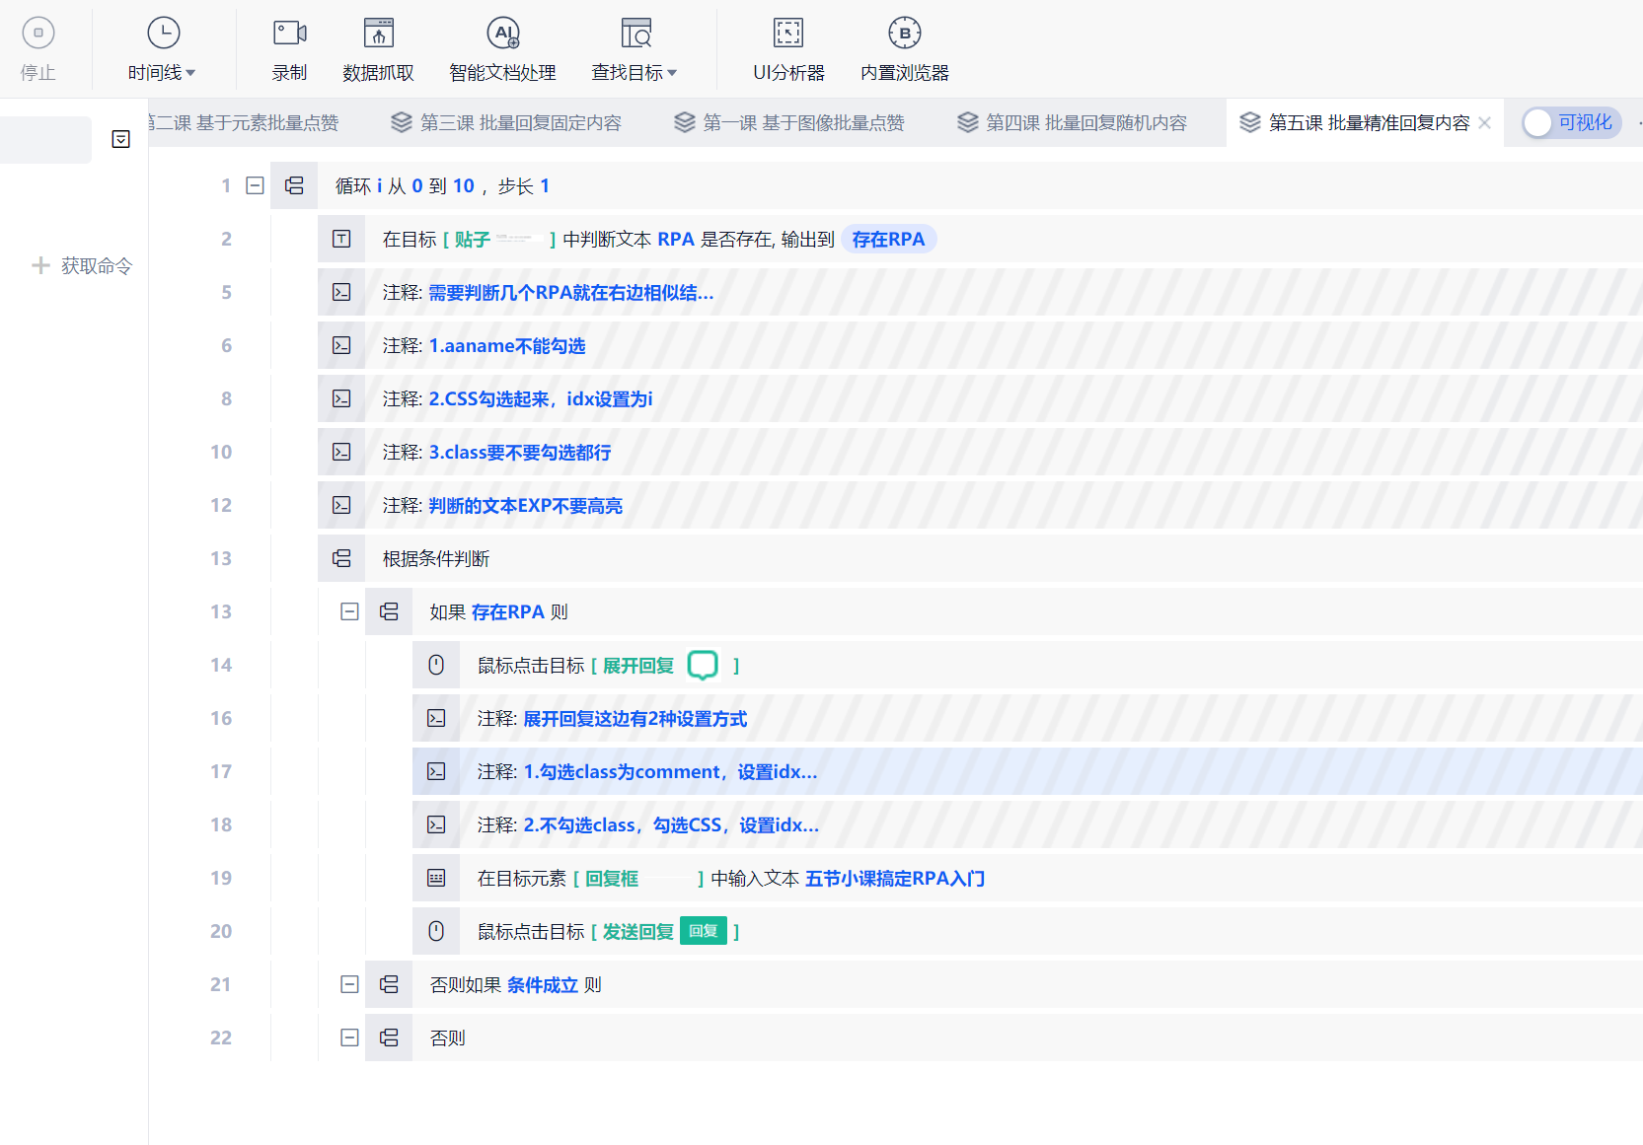Click comment icon for 1.aaname不能勾选 row
The image size is (1643, 1145).
[341, 345]
